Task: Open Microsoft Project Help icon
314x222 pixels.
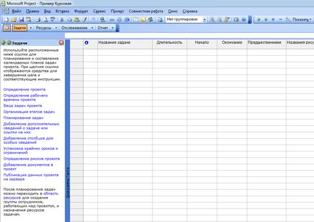Action: pyautogui.click(x=244, y=20)
